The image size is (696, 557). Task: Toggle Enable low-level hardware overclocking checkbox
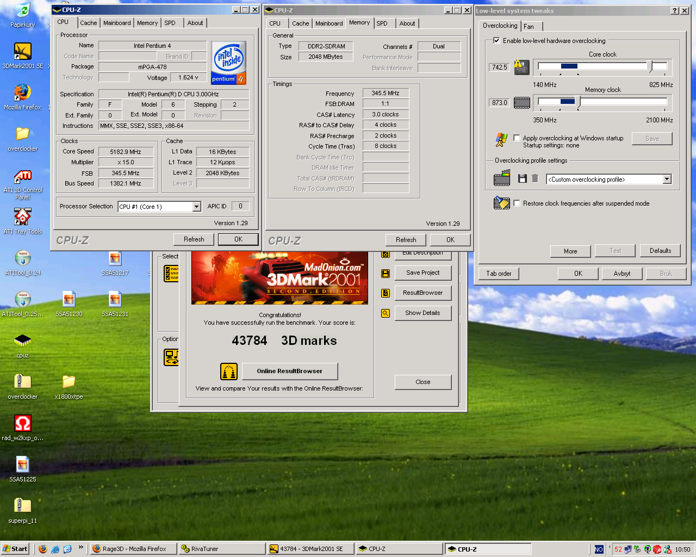pyautogui.click(x=496, y=40)
